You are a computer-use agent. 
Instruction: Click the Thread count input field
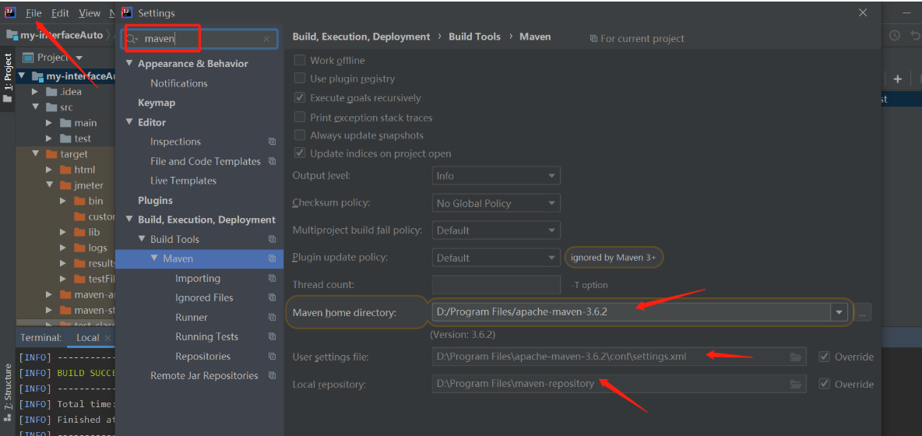point(496,285)
